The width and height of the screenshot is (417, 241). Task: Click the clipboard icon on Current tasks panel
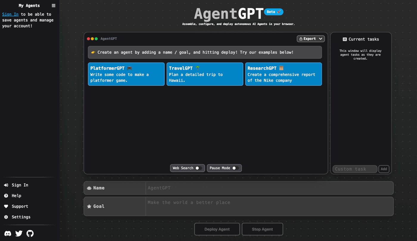(345, 39)
